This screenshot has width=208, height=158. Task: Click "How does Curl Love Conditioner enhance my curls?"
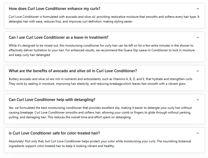[54, 9]
